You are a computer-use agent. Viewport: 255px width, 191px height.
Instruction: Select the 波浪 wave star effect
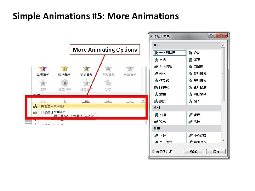click(x=108, y=85)
